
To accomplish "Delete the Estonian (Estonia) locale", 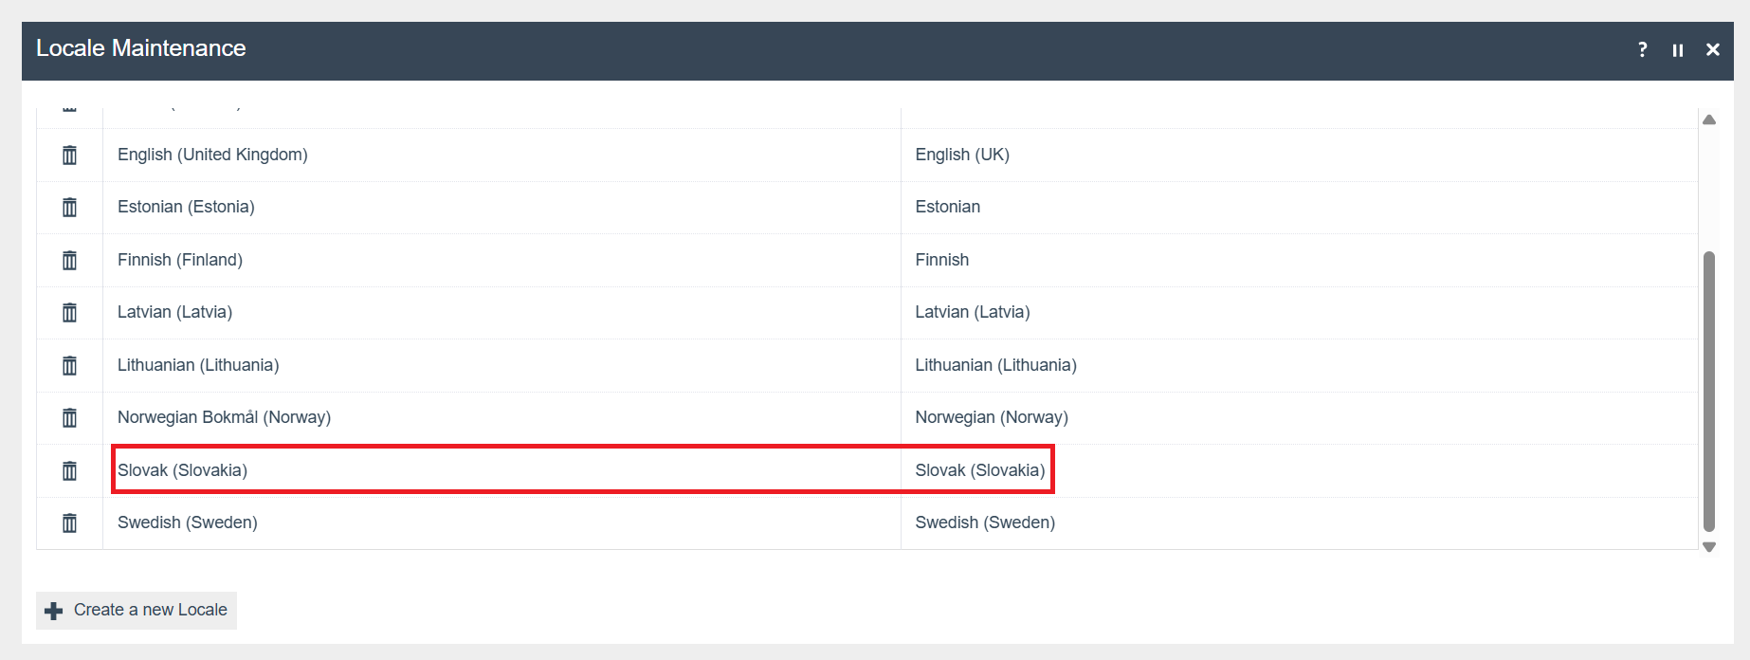I will [x=69, y=207].
